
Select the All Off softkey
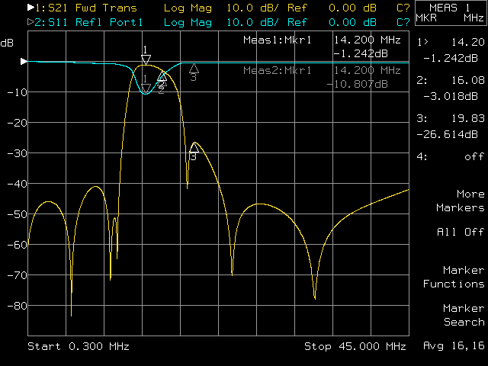coord(461,232)
